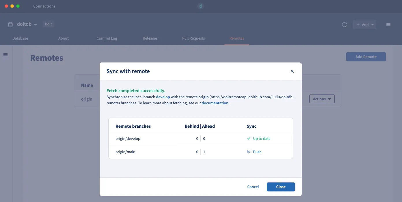Click the Add Remote button
This screenshot has height=202, width=402.
coord(366,57)
